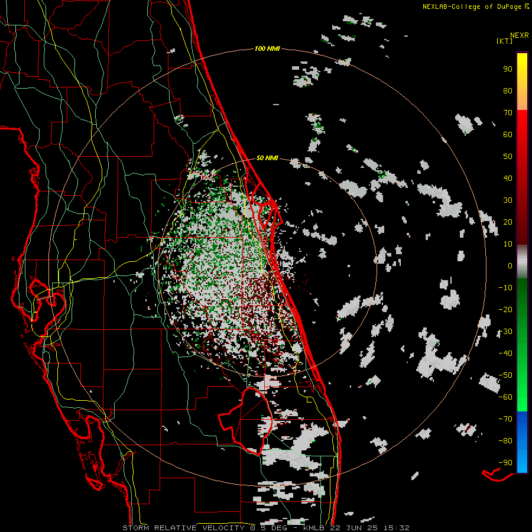Select the -70 knot scale label
The height and width of the screenshot is (532, 532).
[x=505, y=419]
